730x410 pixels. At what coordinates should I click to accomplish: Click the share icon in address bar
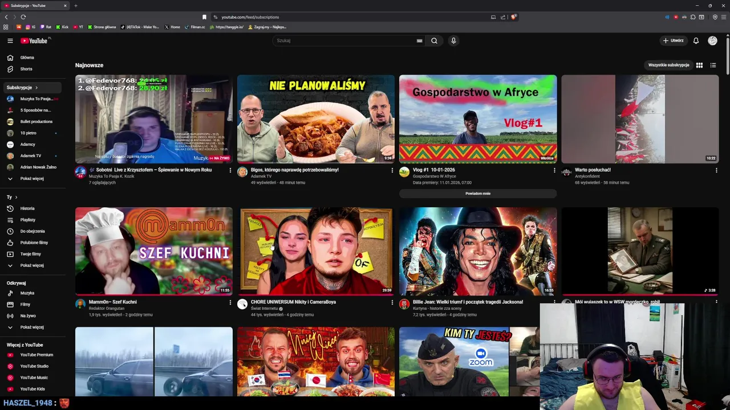pos(503,17)
